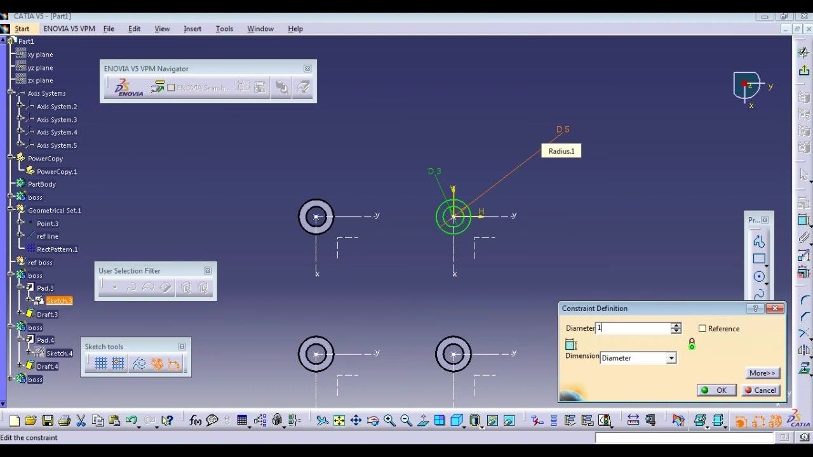Click the What's This help cursor icon
This screenshot has height=457, width=813.
click(166, 420)
